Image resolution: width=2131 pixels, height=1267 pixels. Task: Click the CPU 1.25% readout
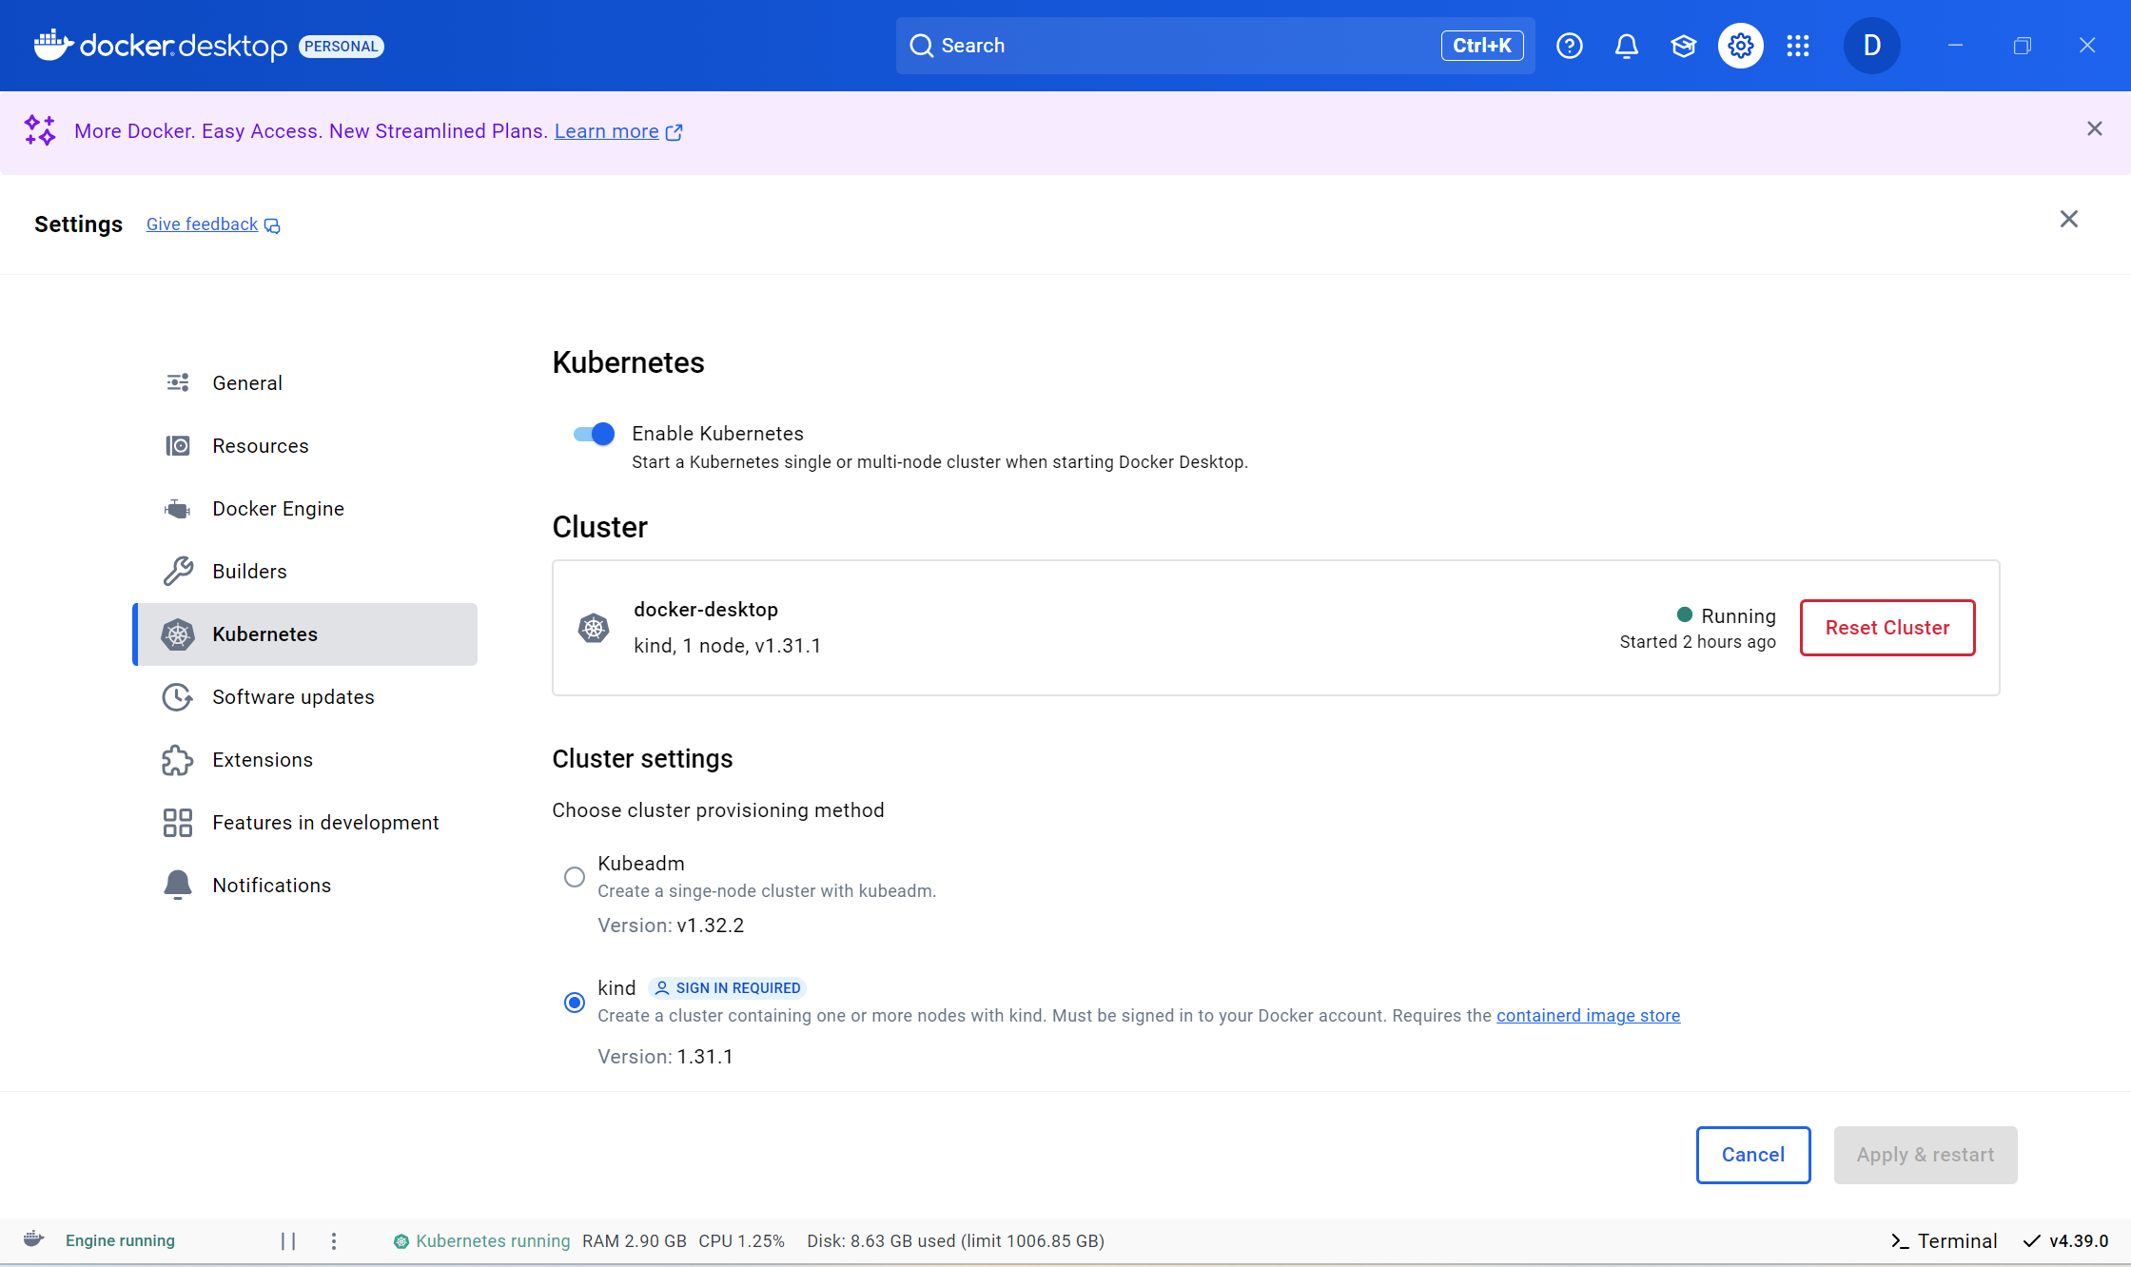tap(742, 1241)
